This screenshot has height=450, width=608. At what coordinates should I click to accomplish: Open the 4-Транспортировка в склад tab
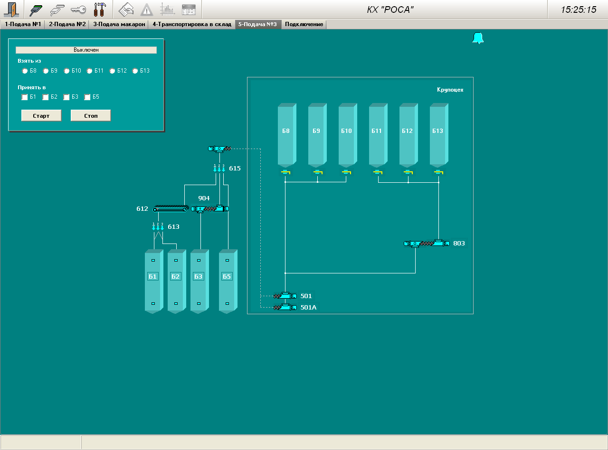[x=192, y=24]
